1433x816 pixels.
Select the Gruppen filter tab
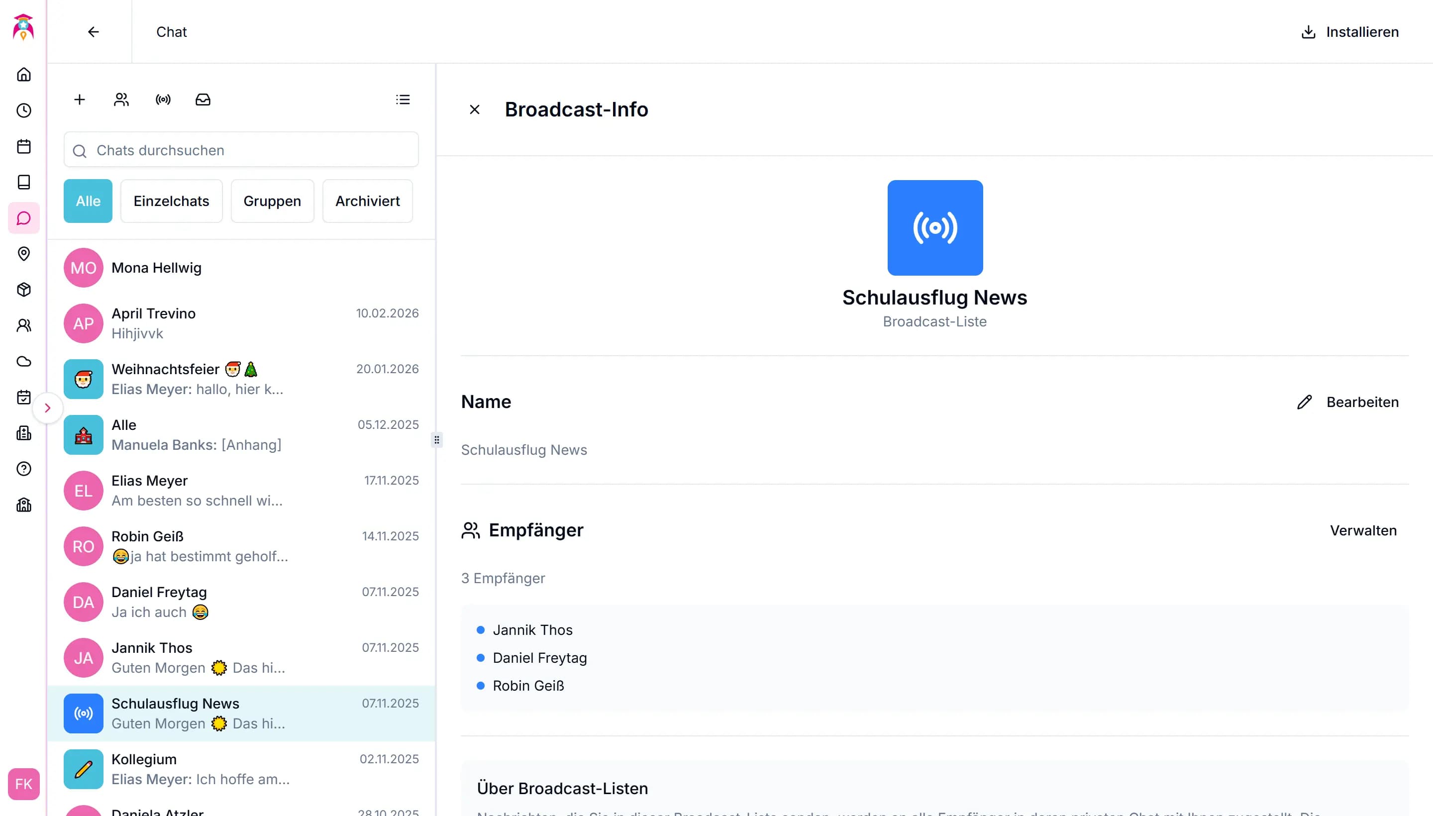272,201
